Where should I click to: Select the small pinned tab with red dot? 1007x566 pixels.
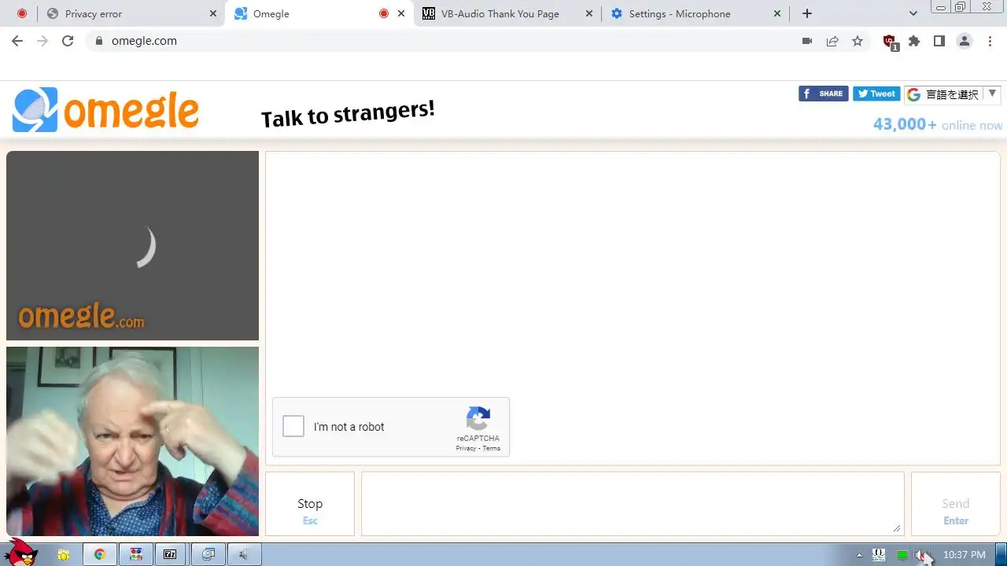[x=22, y=13]
